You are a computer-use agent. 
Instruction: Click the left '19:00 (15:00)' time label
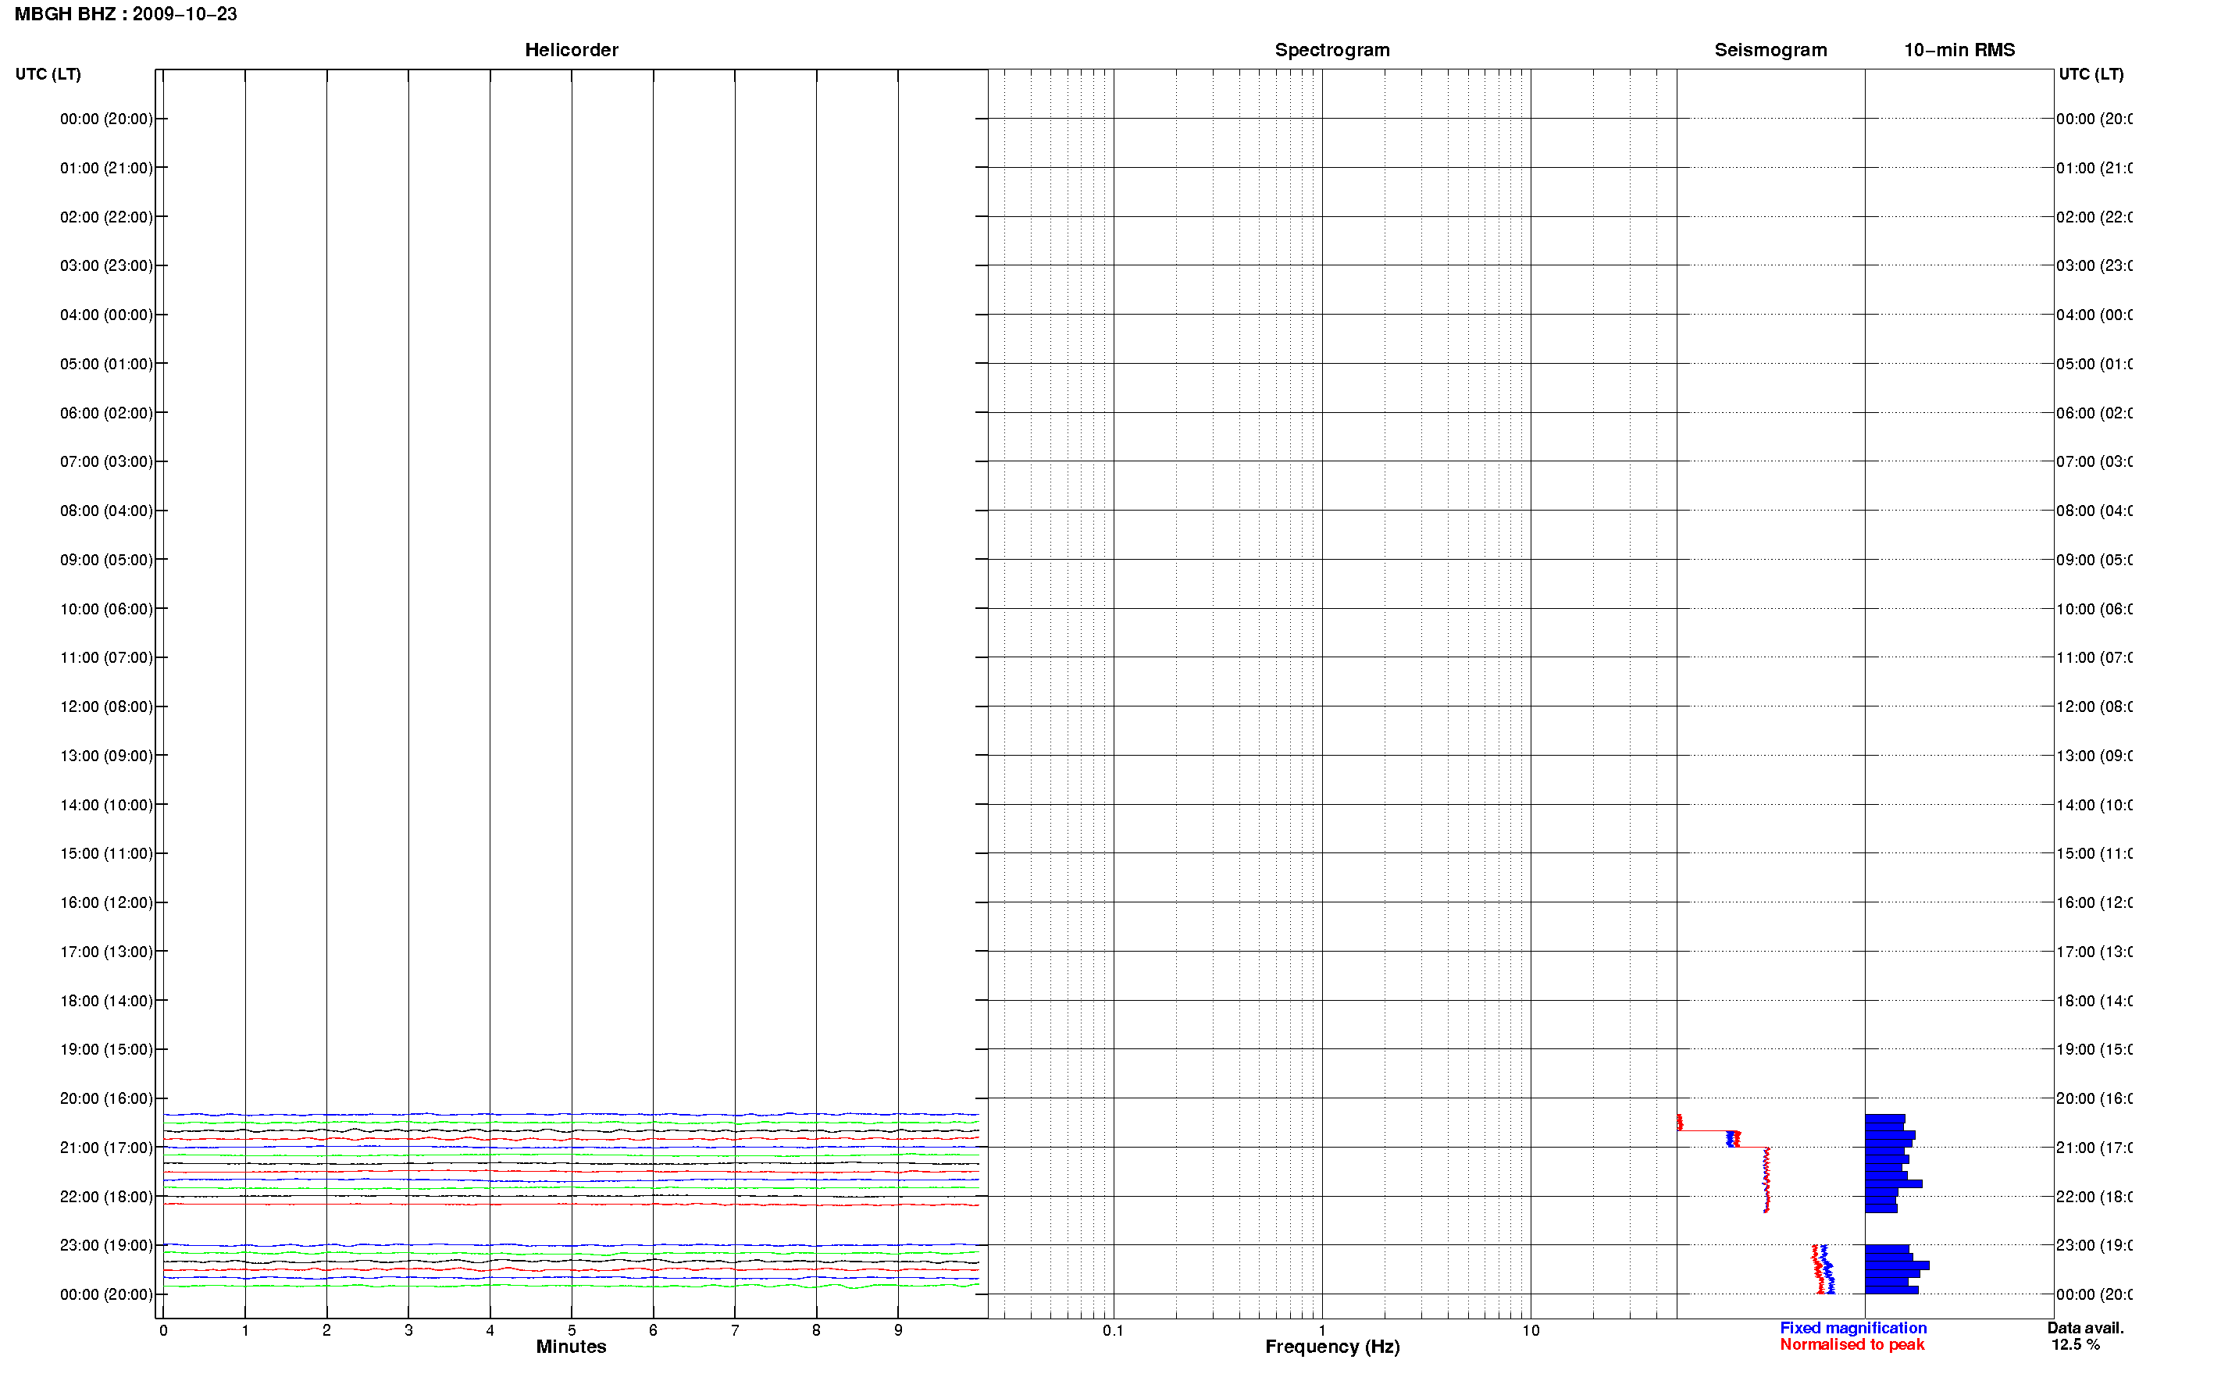106,1049
